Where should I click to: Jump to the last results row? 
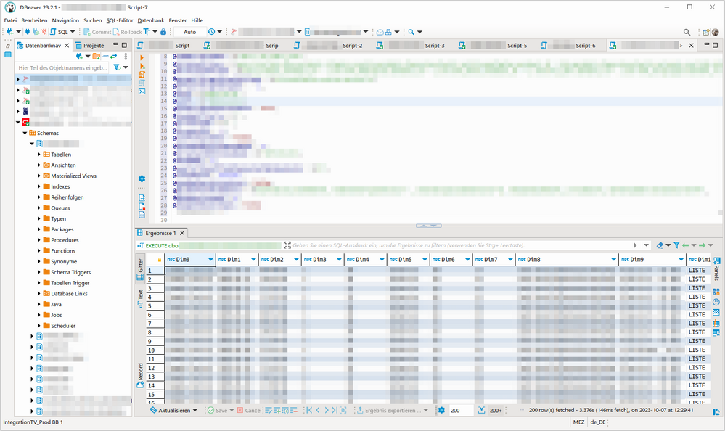tap(335, 410)
